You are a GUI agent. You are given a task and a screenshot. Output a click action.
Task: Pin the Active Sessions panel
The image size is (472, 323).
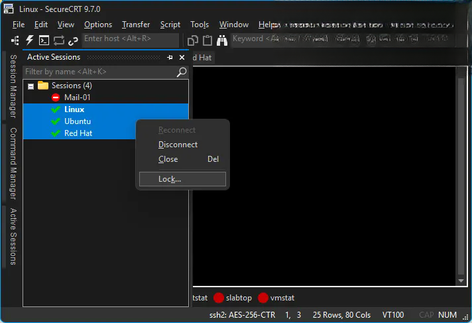coord(170,57)
